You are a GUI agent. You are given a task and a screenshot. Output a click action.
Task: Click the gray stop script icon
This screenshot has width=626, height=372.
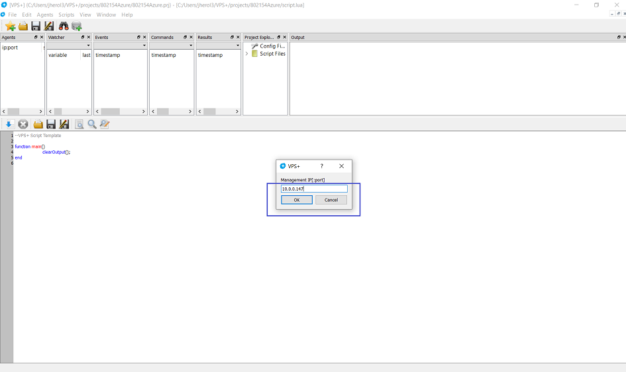(23, 124)
